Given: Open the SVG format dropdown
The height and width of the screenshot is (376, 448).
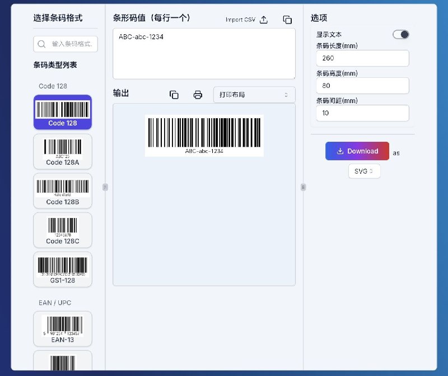Looking at the screenshot, I should 365,171.
